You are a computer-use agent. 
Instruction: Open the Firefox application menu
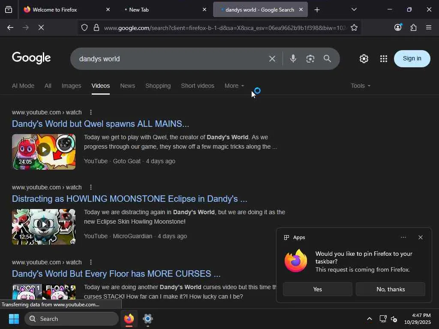pos(429,27)
